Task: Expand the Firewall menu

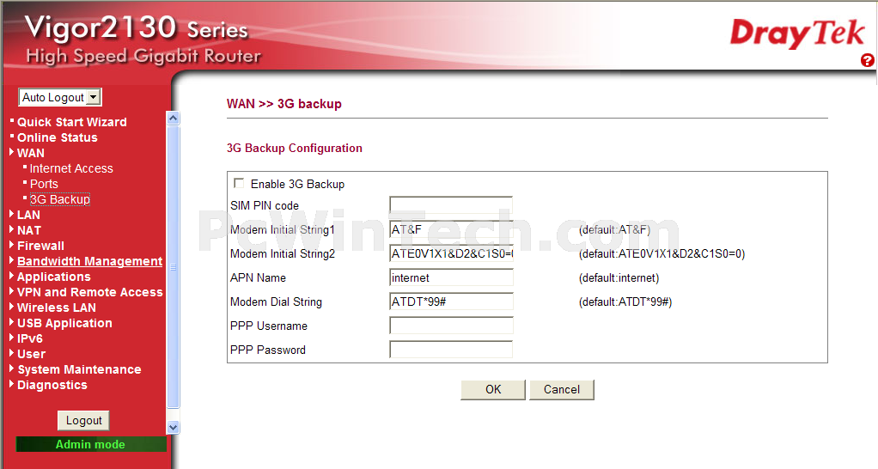Action: [x=40, y=246]
